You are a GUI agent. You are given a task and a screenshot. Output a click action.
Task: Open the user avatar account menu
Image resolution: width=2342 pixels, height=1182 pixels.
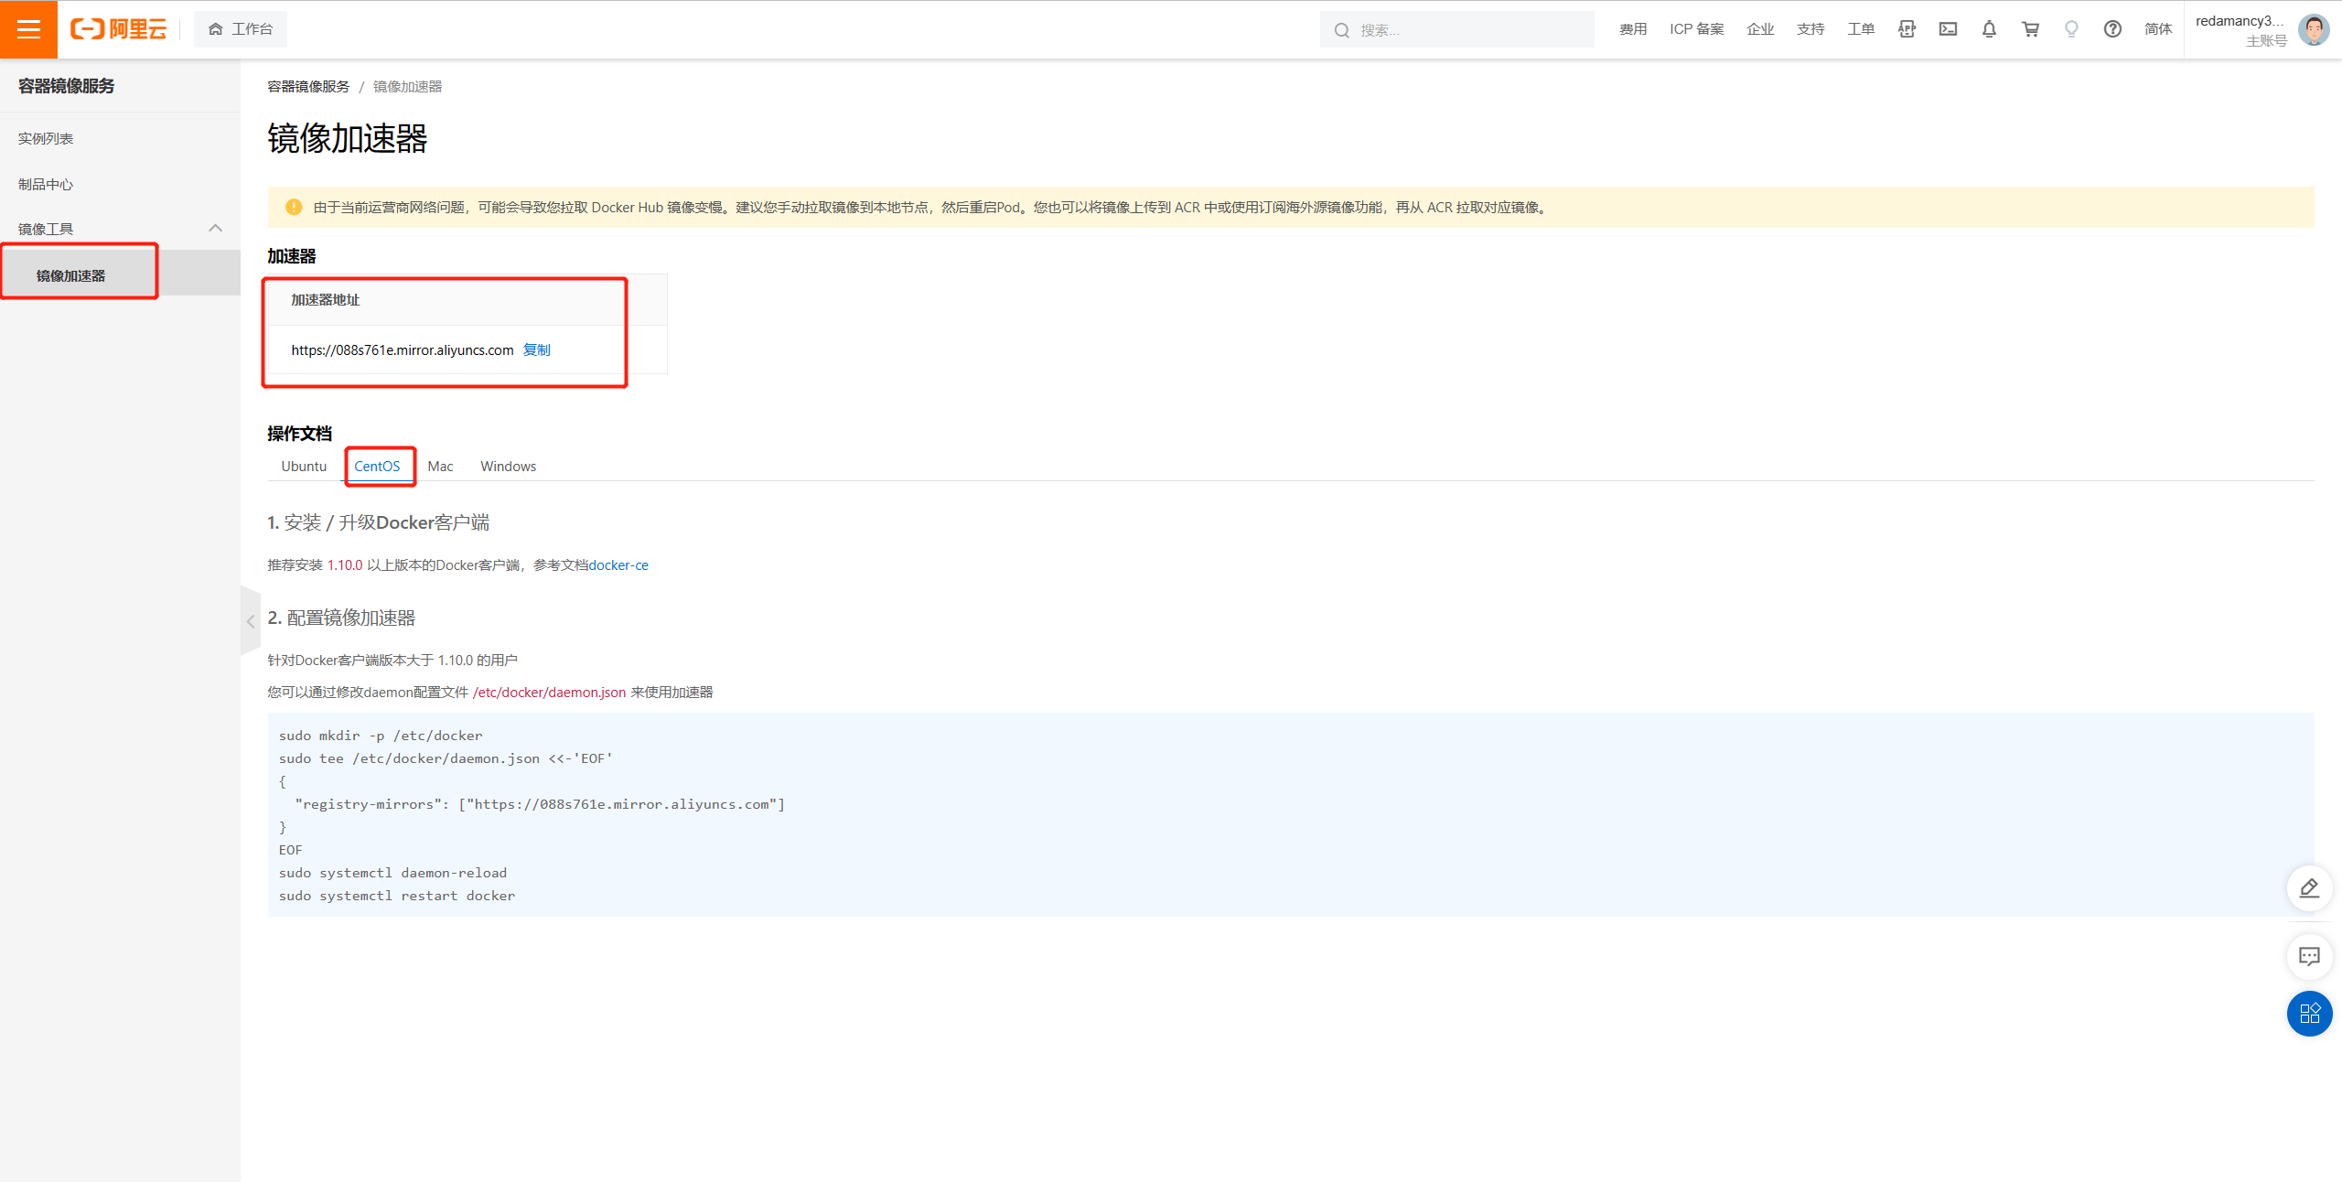pos(2314,29)
